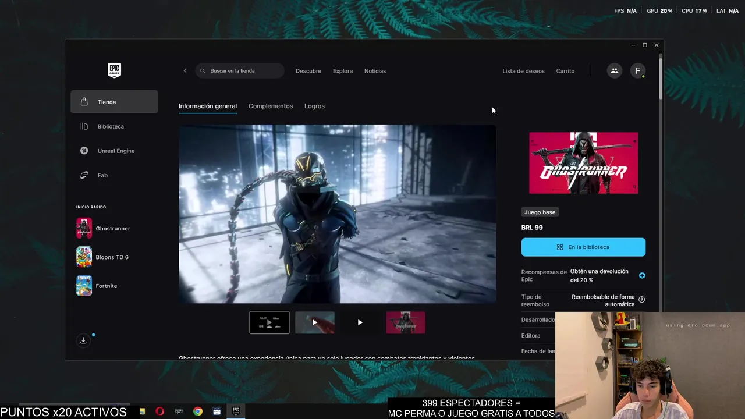Play the second video thumbnail
Screen dimensions: 745x419
(x=315, y=322)
